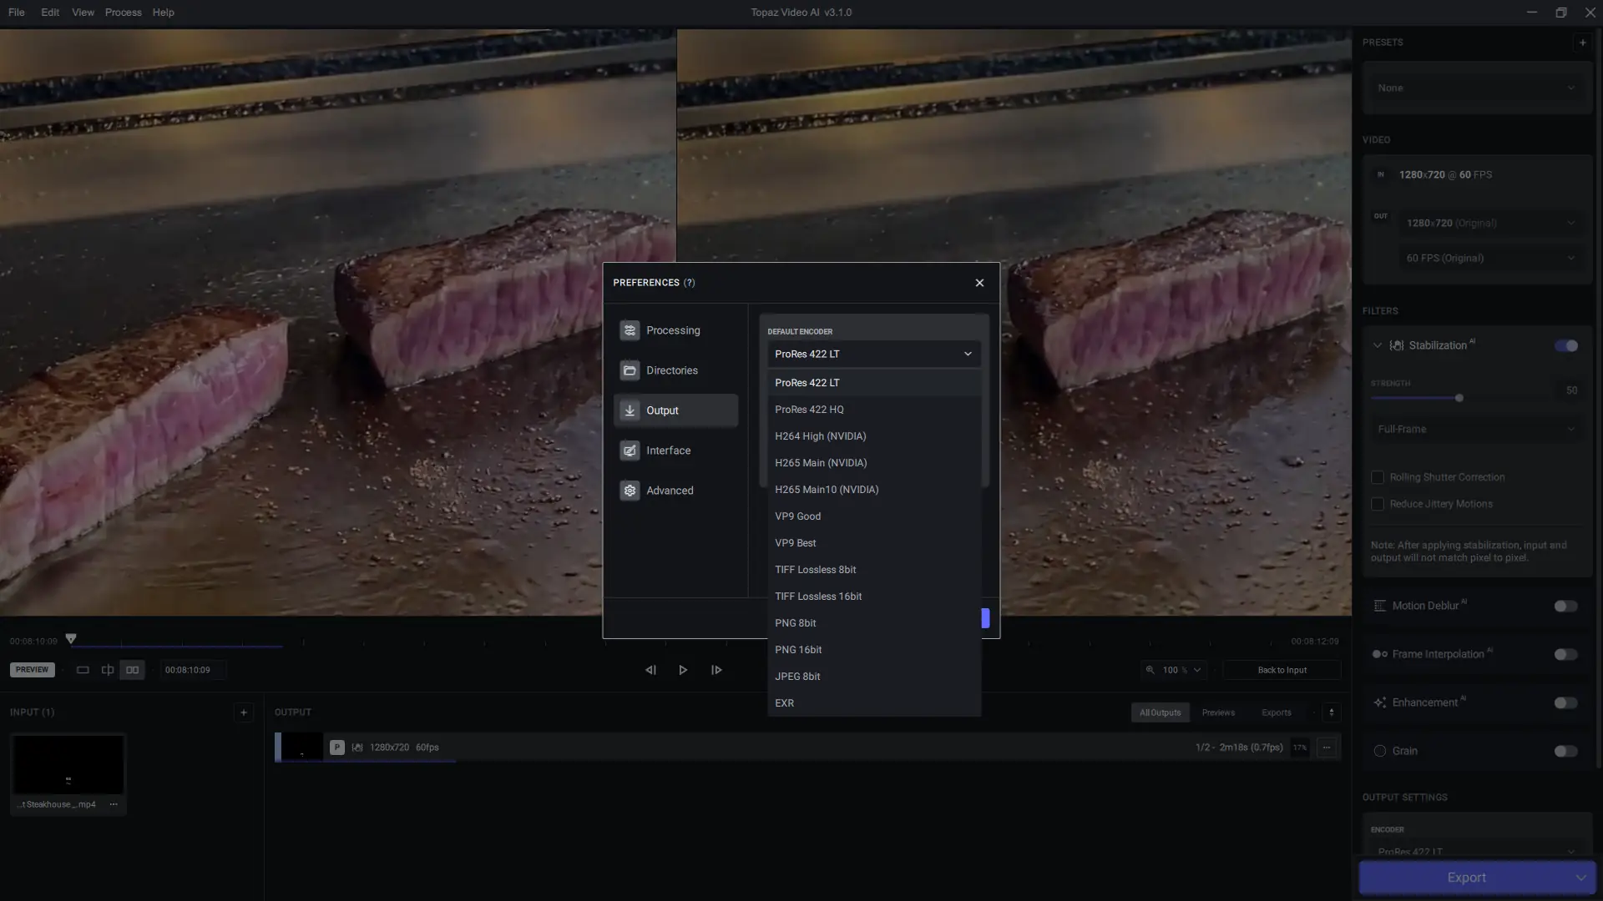The width and height of the screenshot is (1603, 901).
Task: Open the Process menu
Action: click(x=123, y=13)
